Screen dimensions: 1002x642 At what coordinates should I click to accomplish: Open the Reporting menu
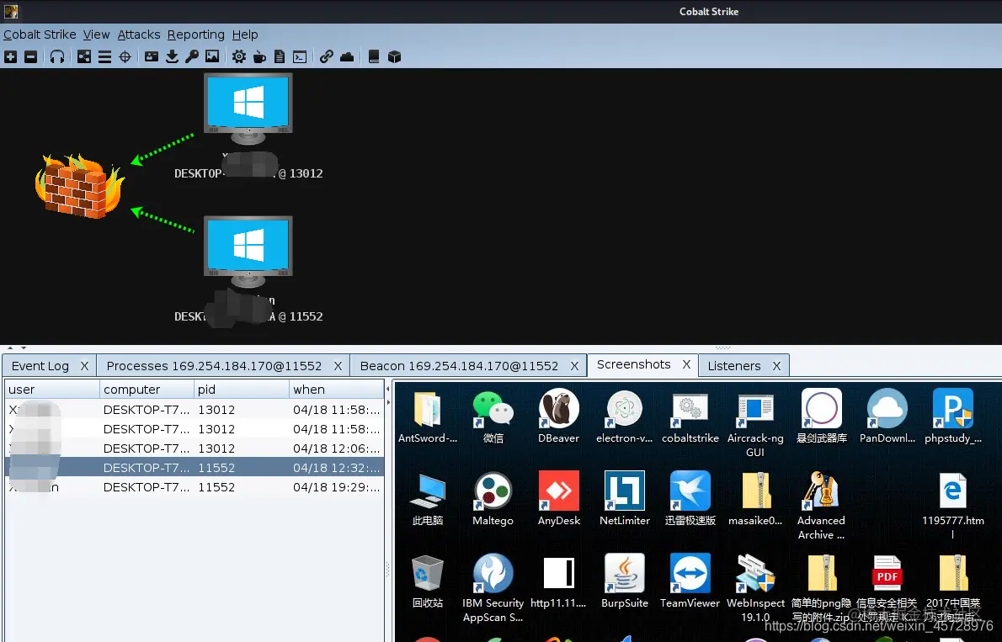tap(196, 34)
